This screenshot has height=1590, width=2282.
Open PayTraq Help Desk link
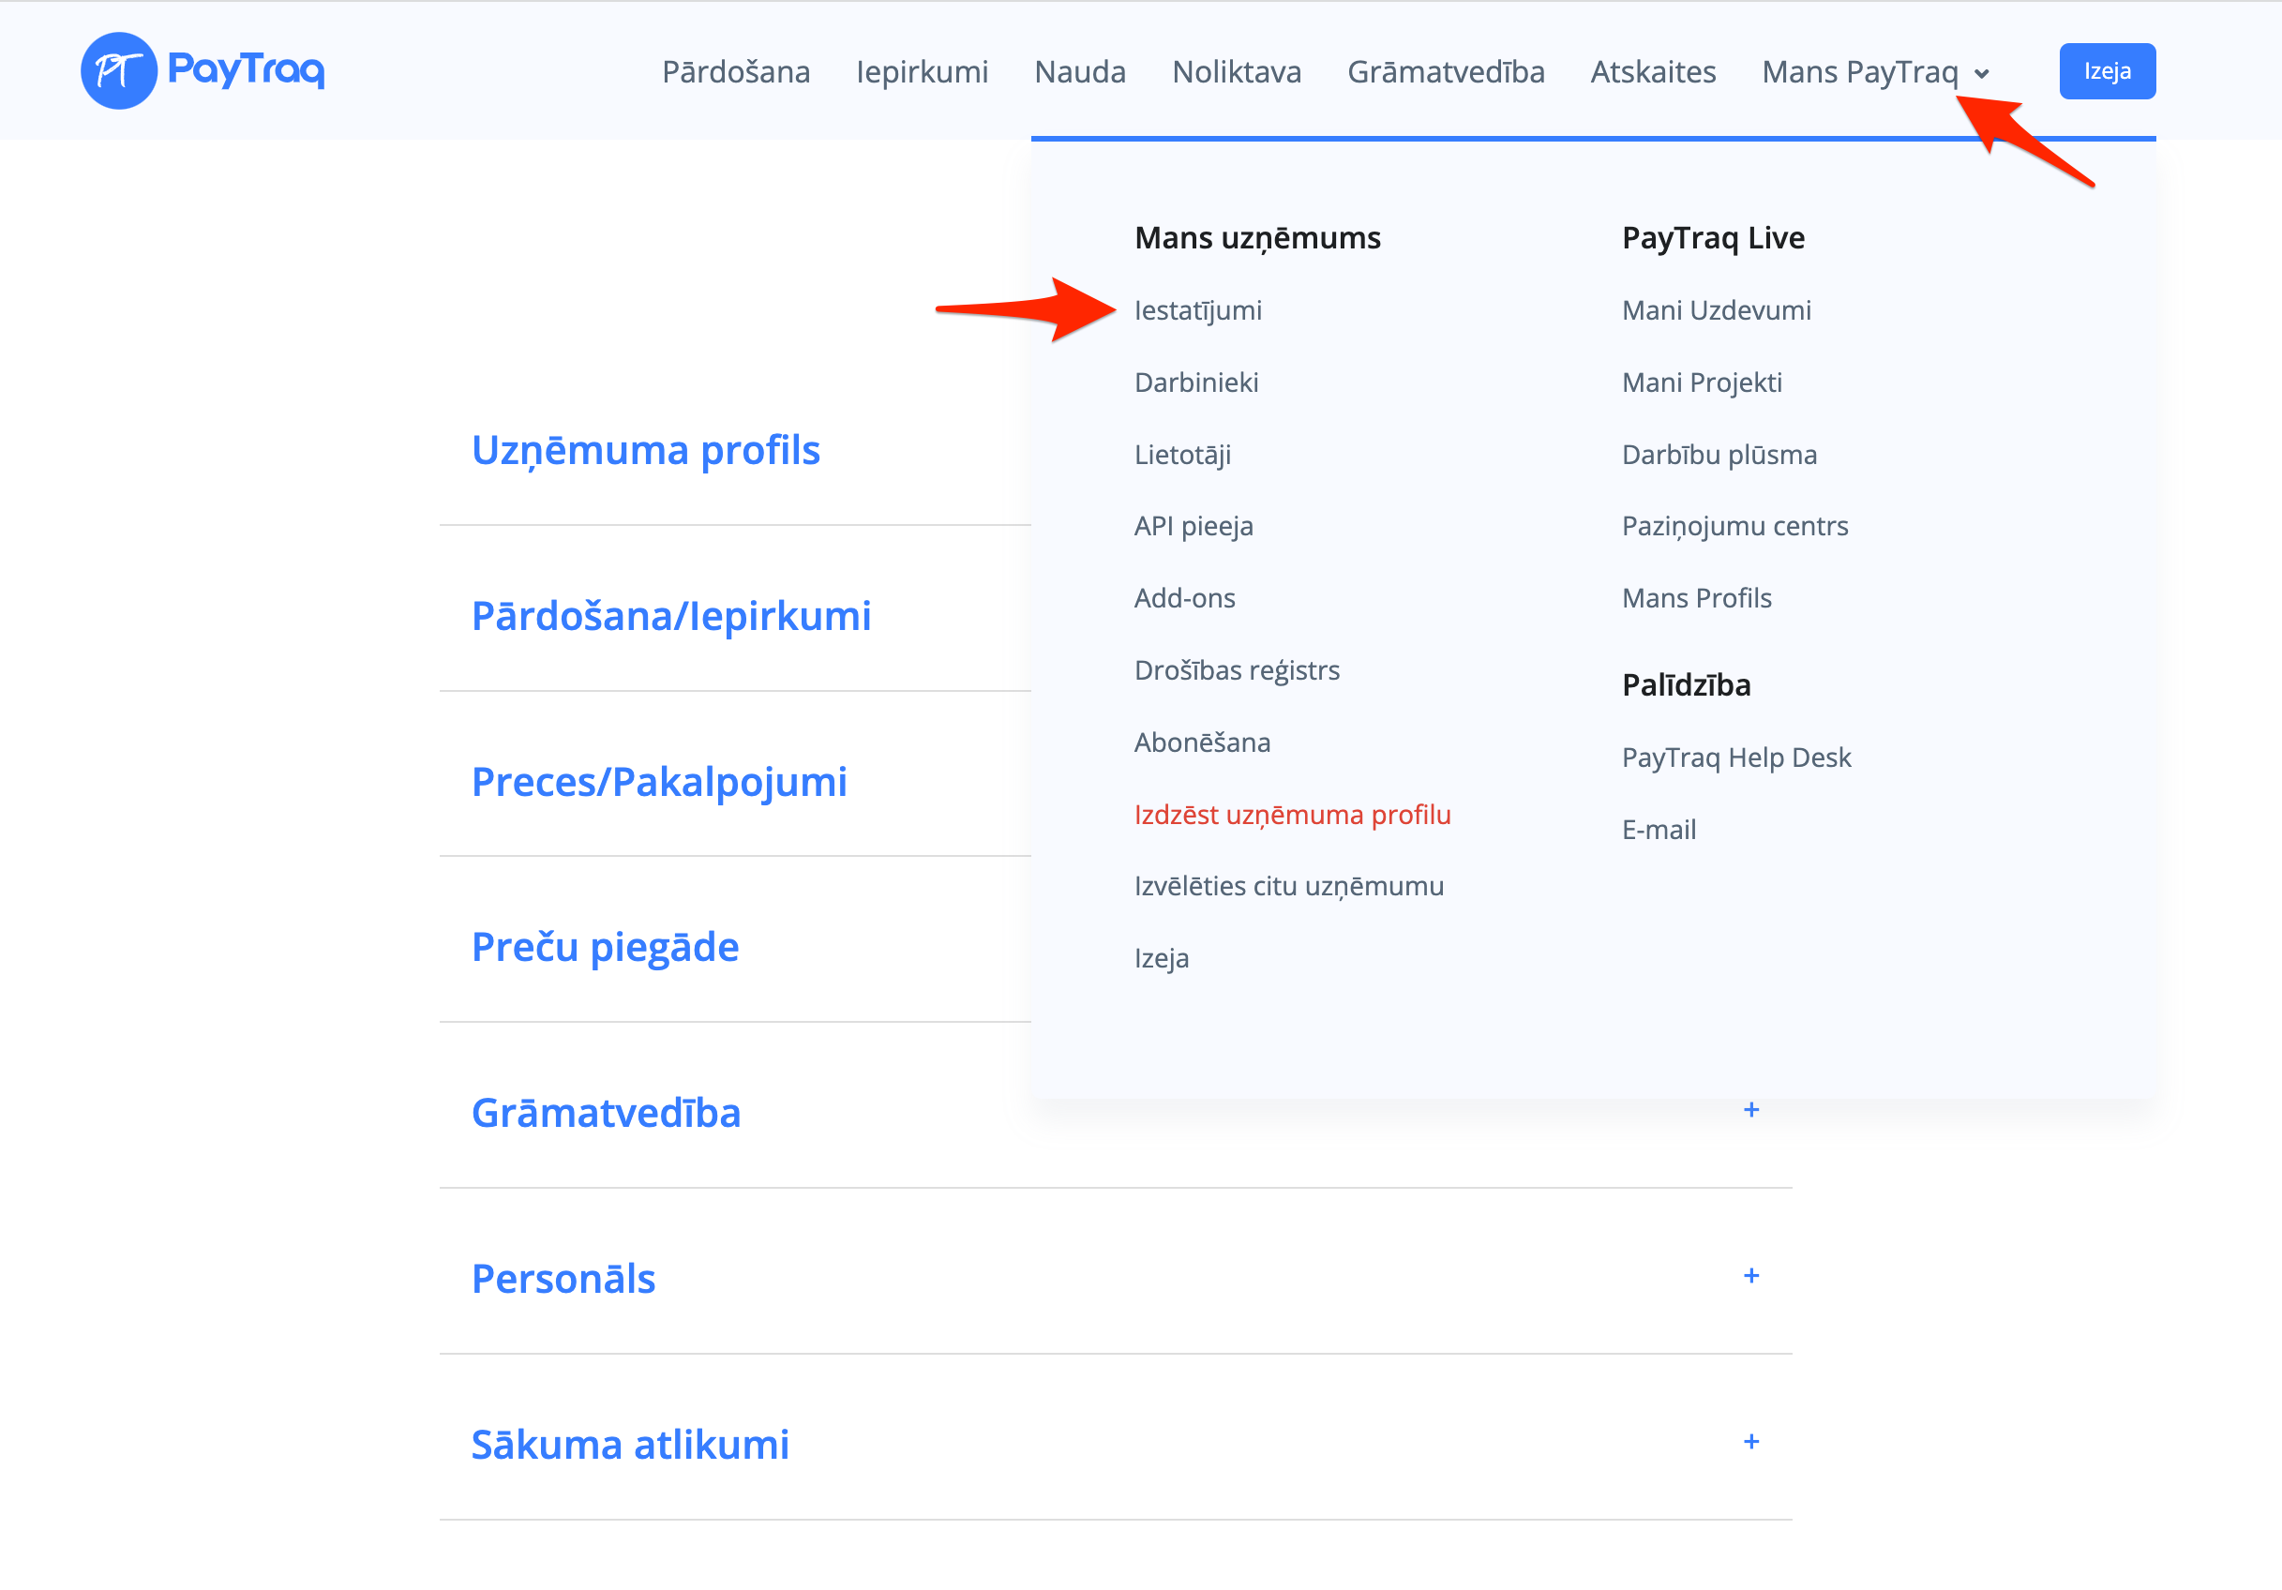[1735, 757]
